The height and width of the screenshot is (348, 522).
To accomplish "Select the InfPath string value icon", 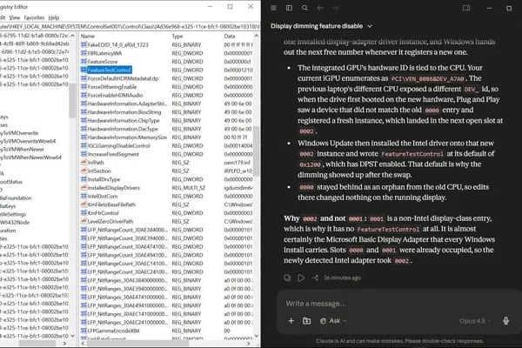I will [x=84, y=162].
